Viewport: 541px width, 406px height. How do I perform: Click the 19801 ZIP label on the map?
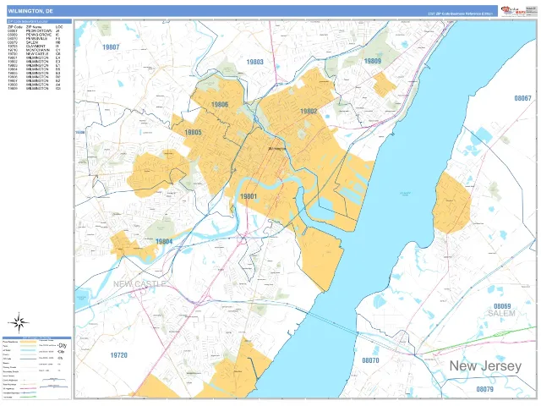coord(249,196)
